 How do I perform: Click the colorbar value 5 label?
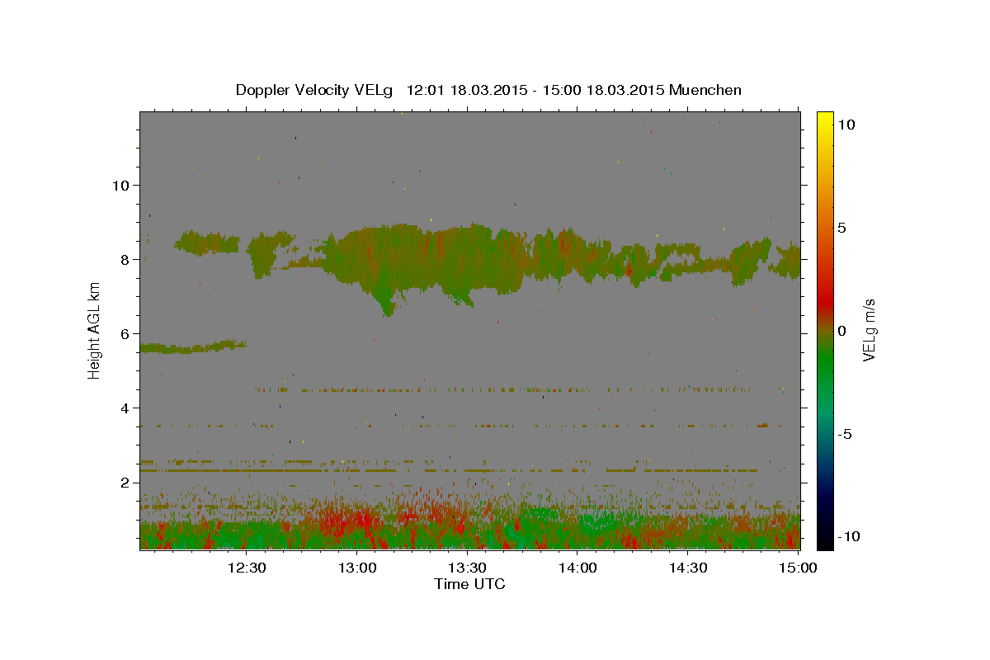[841, 227]
